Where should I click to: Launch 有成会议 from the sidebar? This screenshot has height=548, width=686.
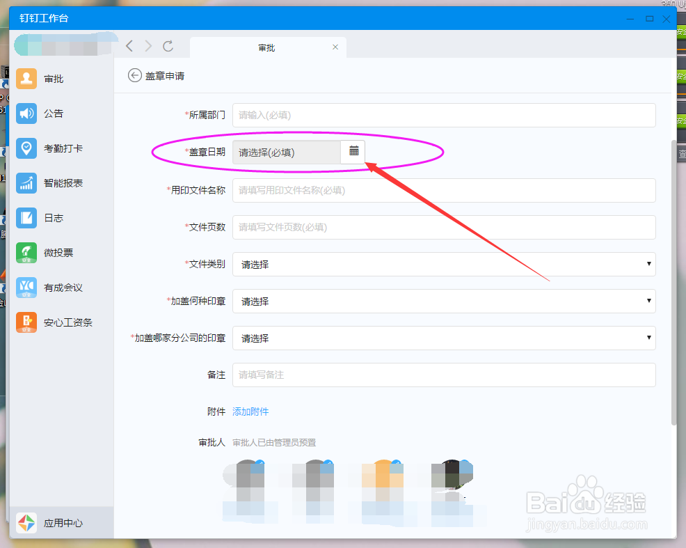(26, 287)
